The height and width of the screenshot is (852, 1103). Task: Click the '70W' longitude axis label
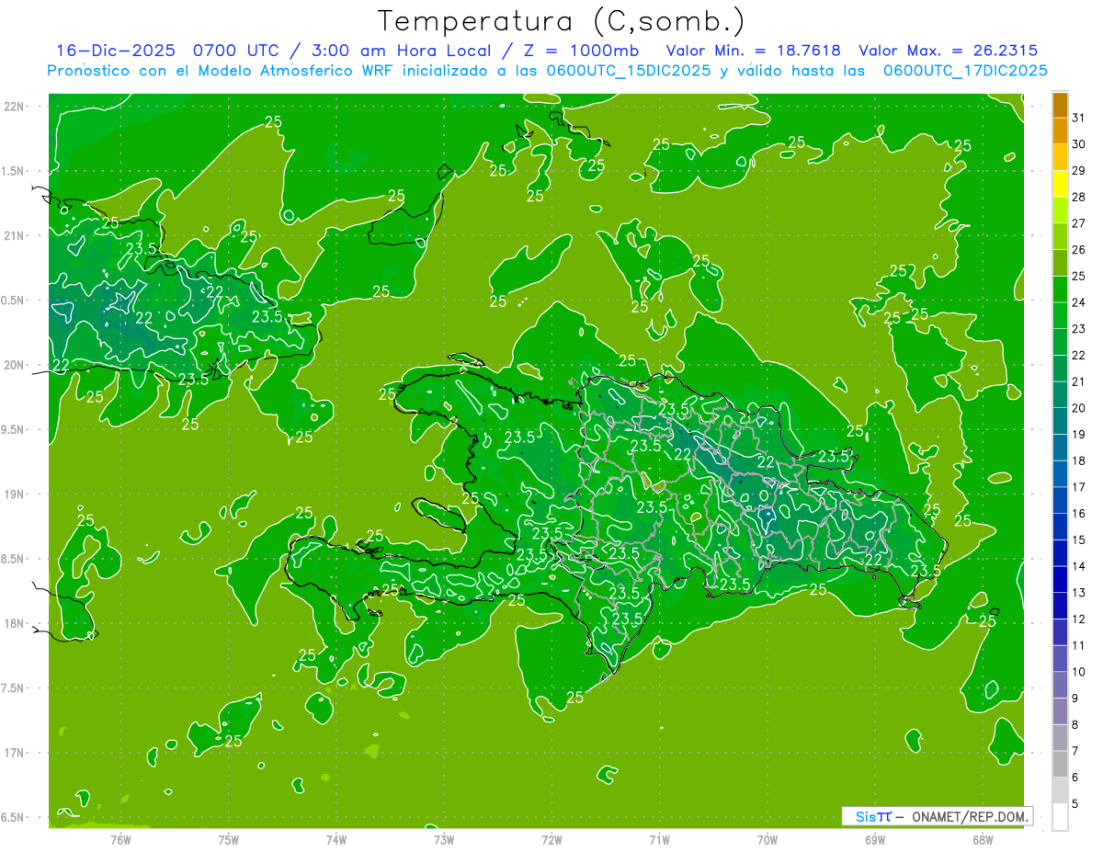pyautogui.click(x=767, y=838)
